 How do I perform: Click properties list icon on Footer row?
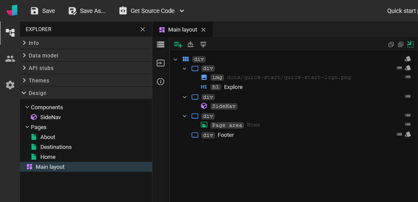(399, 135)
